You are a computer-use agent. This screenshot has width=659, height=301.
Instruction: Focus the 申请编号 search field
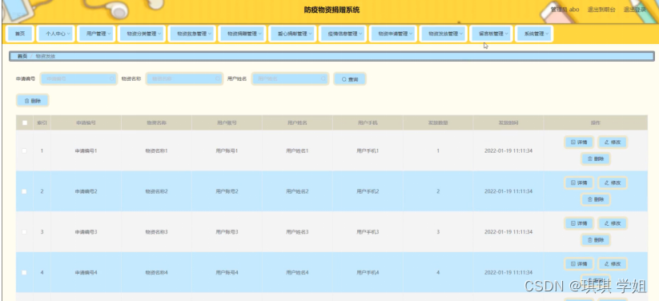click(78, 79)
